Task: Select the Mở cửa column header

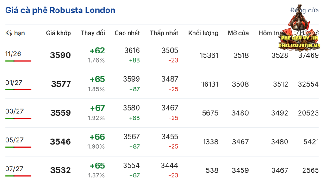Action: [238, 33]
